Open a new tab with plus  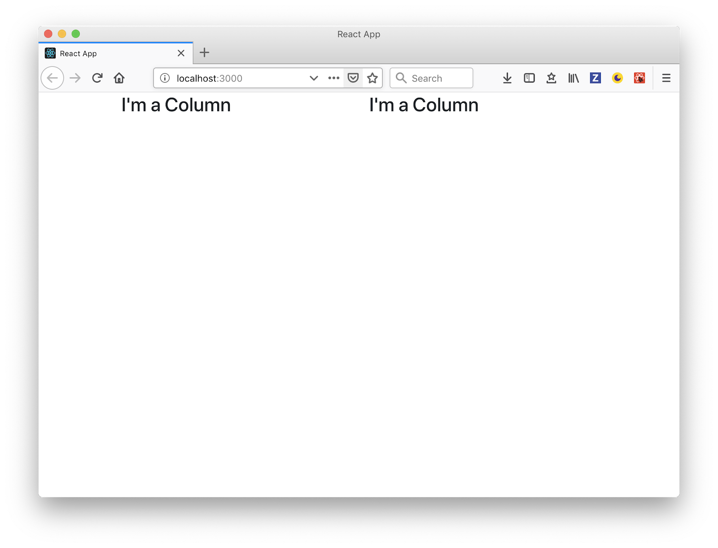coord(204,53)
